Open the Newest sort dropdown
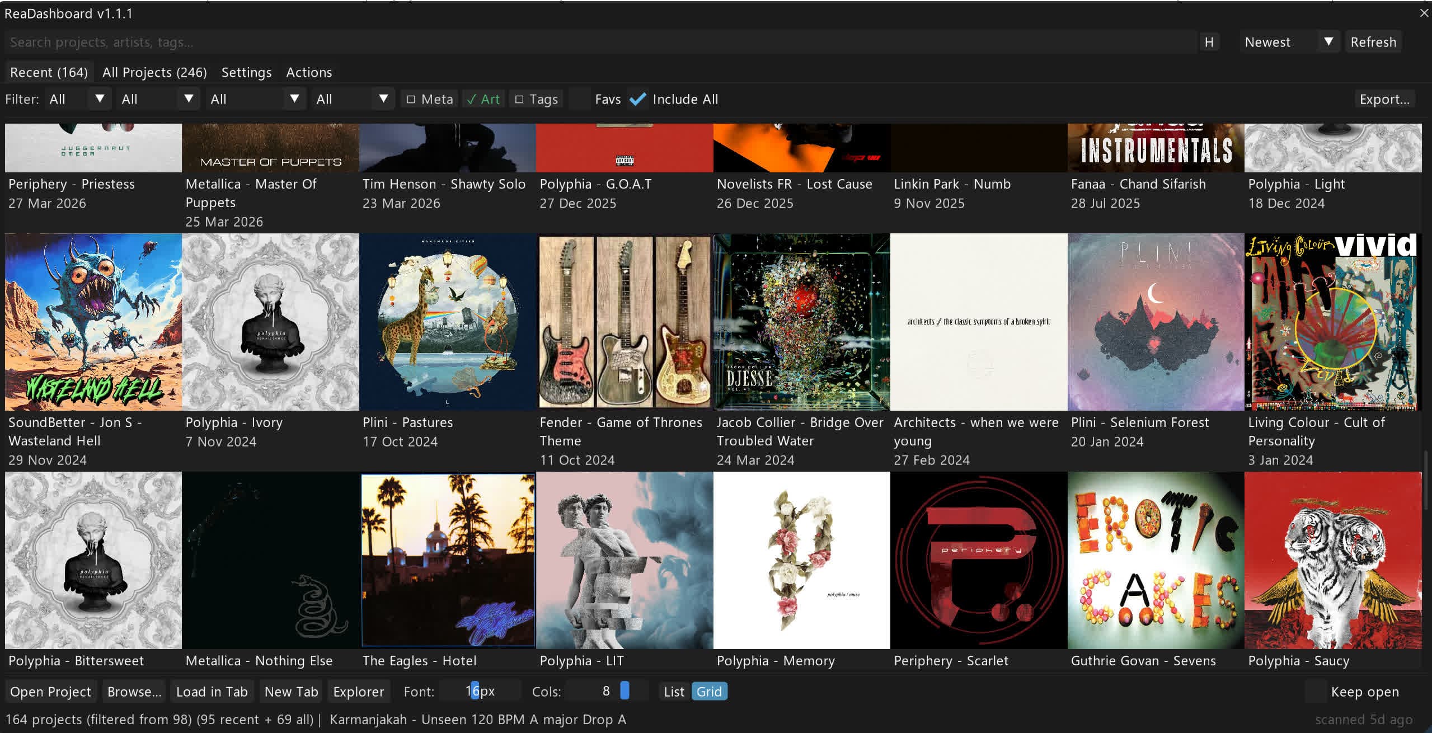The image size is (1432, 733). tap(1289, 42)
